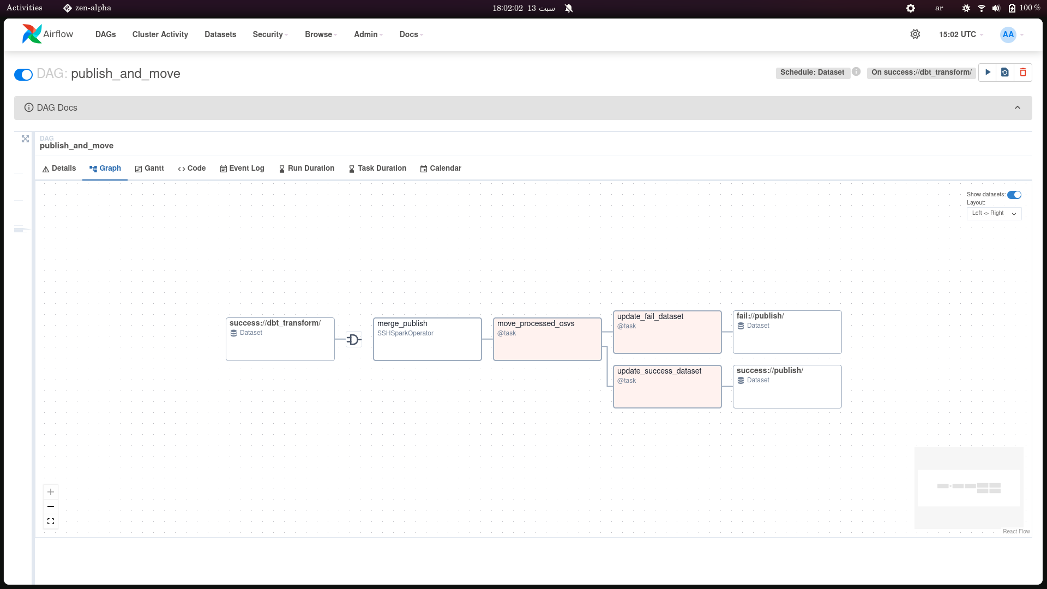This screenshot has height=589, width=1047.
Task: Select the Graph tab
Action: point(105,169)
